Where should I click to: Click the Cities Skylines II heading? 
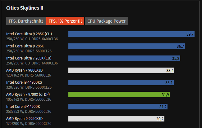[x=25, y=8]
